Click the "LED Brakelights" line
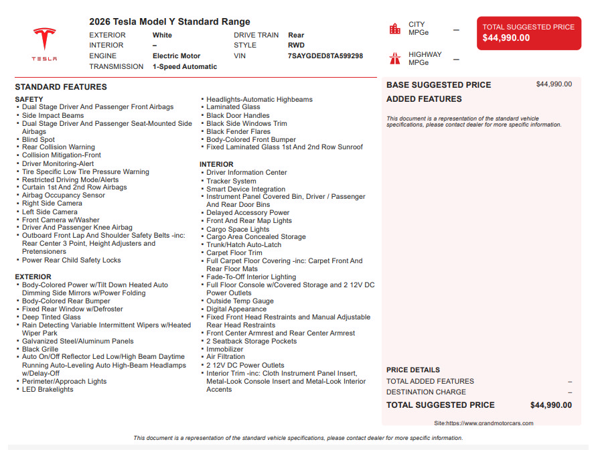 pyautogui.click(x=48, y=389)
